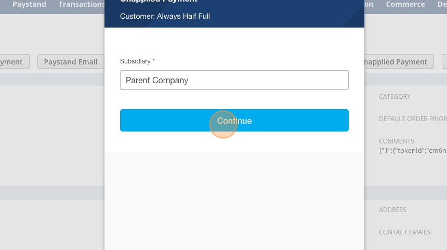Click the Customer: Always Half Full text
The width and height of the screenshot is (447, 250).
point(165,16)
